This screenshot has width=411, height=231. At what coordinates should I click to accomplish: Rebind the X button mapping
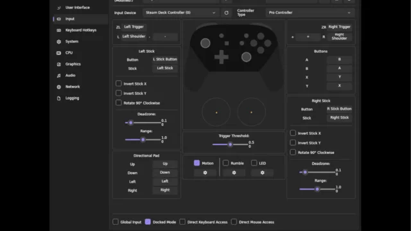[x=340, y=77]
